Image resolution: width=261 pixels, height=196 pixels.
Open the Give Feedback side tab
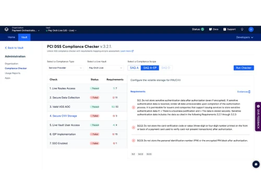258,117
